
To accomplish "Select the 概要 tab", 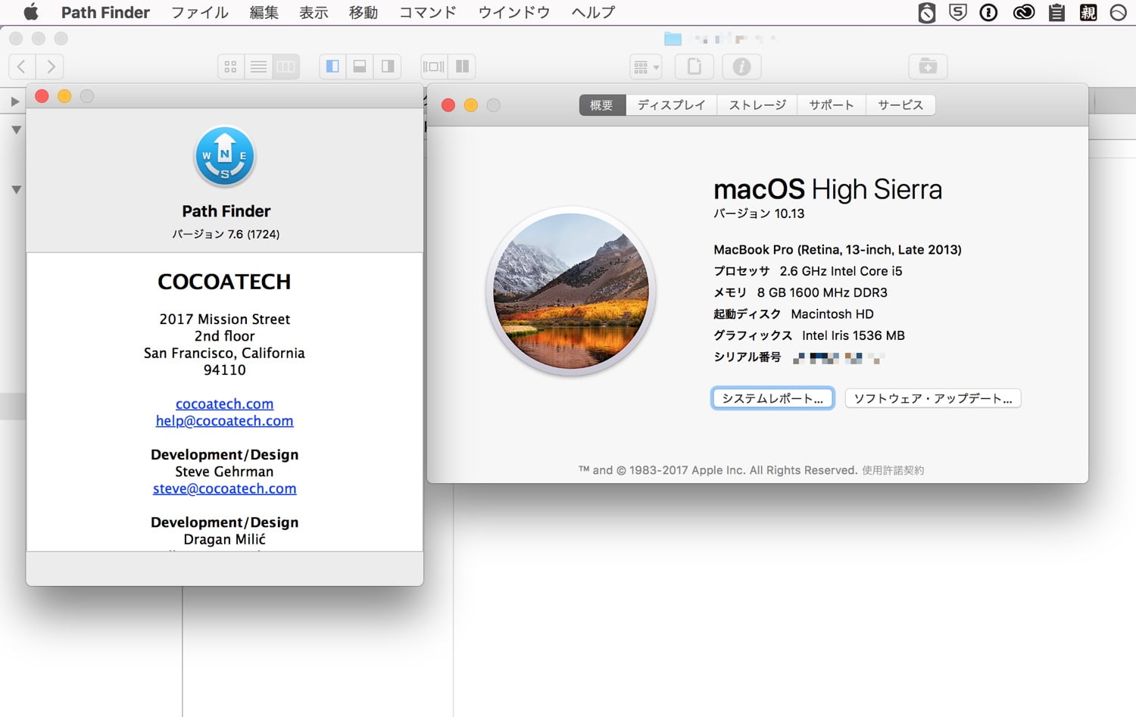I will click(x=602, y=105).
